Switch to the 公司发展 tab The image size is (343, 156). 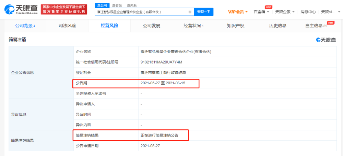(151, 26)
